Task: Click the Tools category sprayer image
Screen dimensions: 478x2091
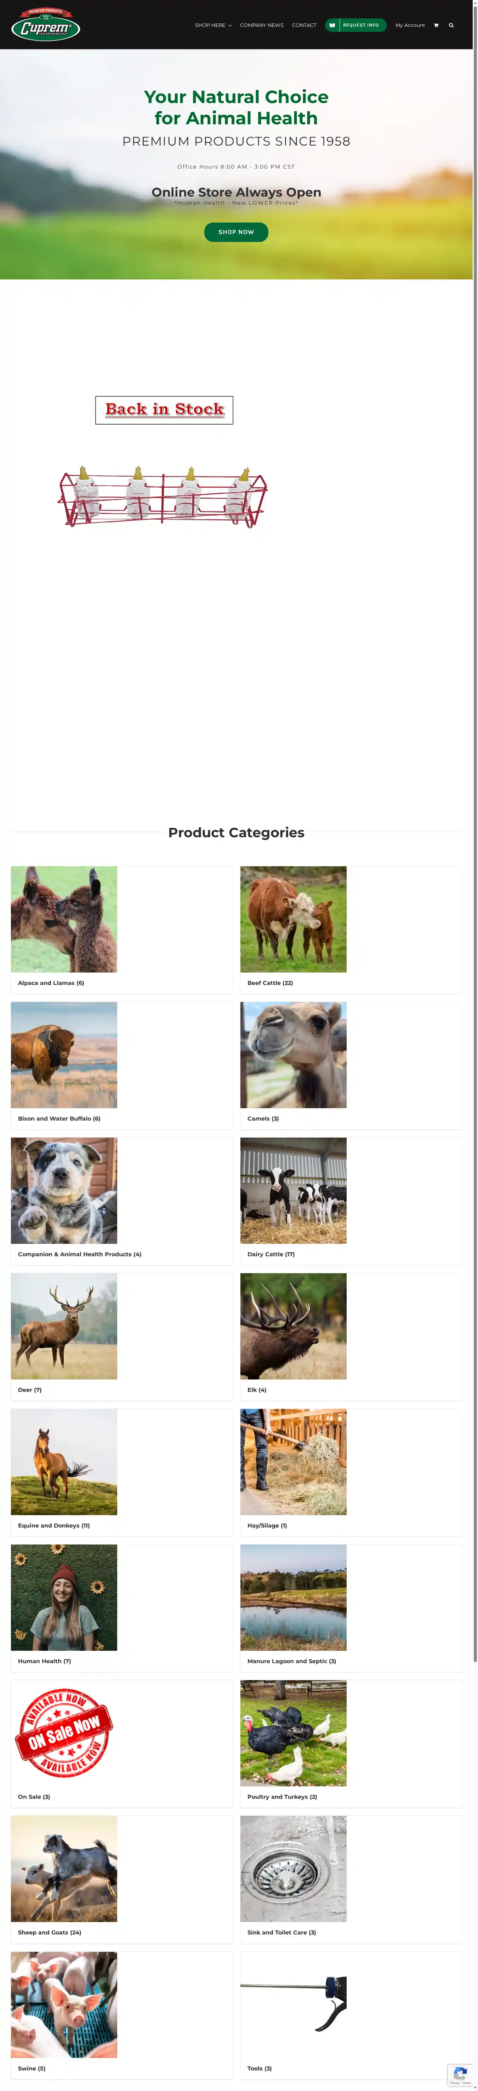Action: (x=293, y=2004)
